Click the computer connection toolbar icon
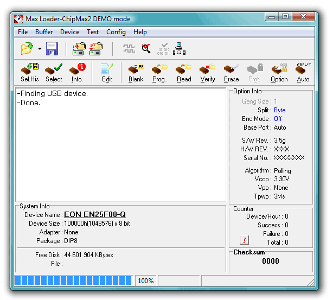This screenshot has height=300, width=333. [x=179, y=49]
